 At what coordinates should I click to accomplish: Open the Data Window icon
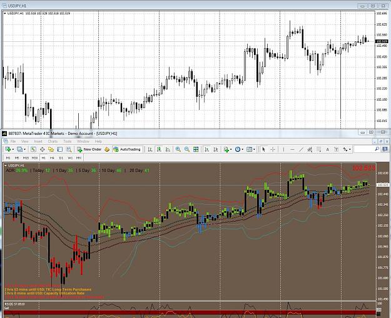pyautogui.click(x=42, y=149)
